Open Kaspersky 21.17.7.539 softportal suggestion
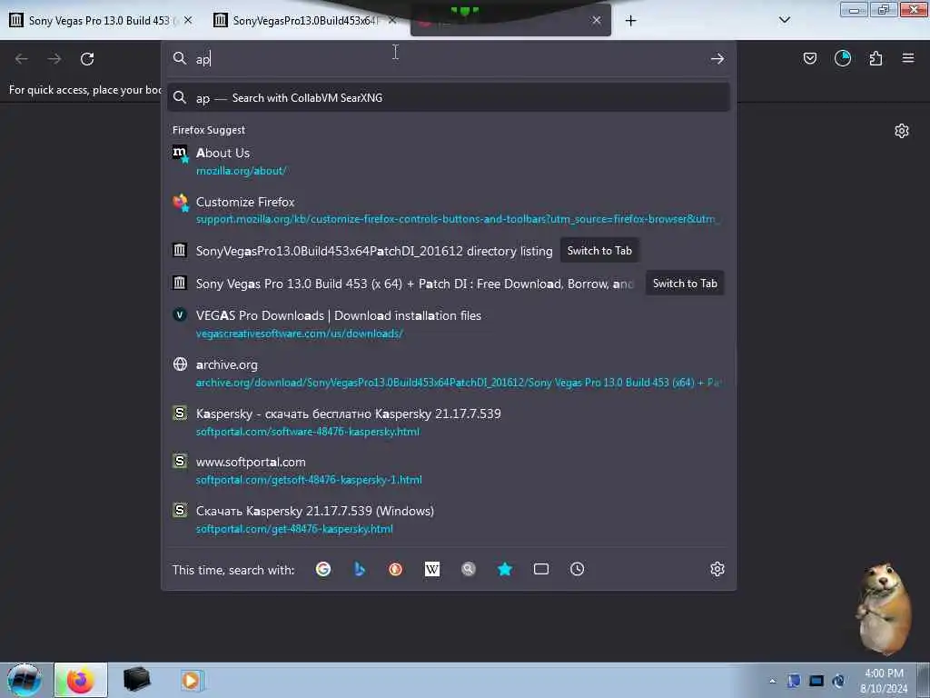The height and width of the screenshot is (698, 930). [x=449, y=422]
